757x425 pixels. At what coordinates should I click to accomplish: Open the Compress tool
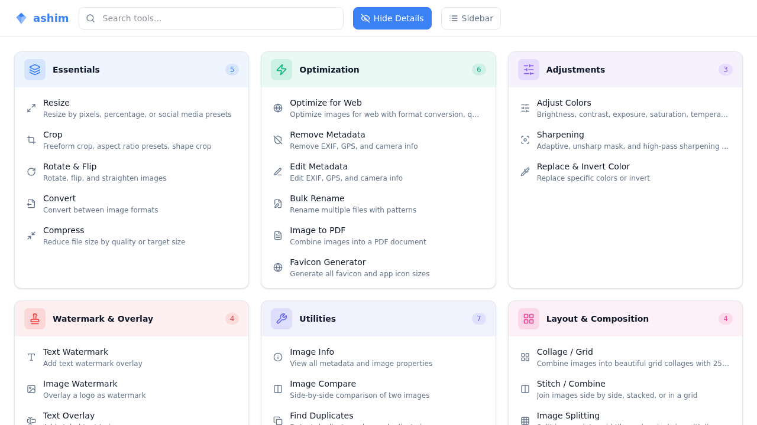pyautogui.click(x=132, y=236)
